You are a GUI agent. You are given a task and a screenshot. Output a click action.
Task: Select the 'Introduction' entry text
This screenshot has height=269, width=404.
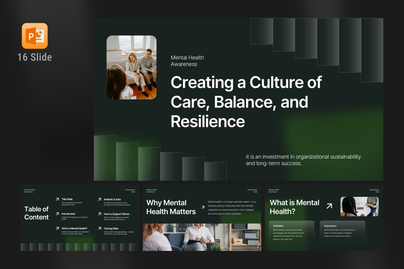(68, 214)
